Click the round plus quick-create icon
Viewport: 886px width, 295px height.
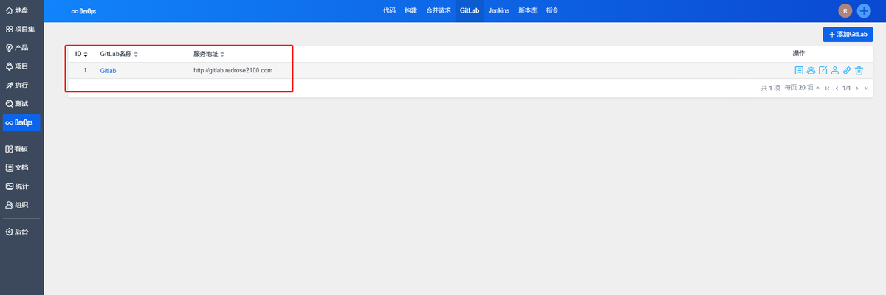[864, 11]
